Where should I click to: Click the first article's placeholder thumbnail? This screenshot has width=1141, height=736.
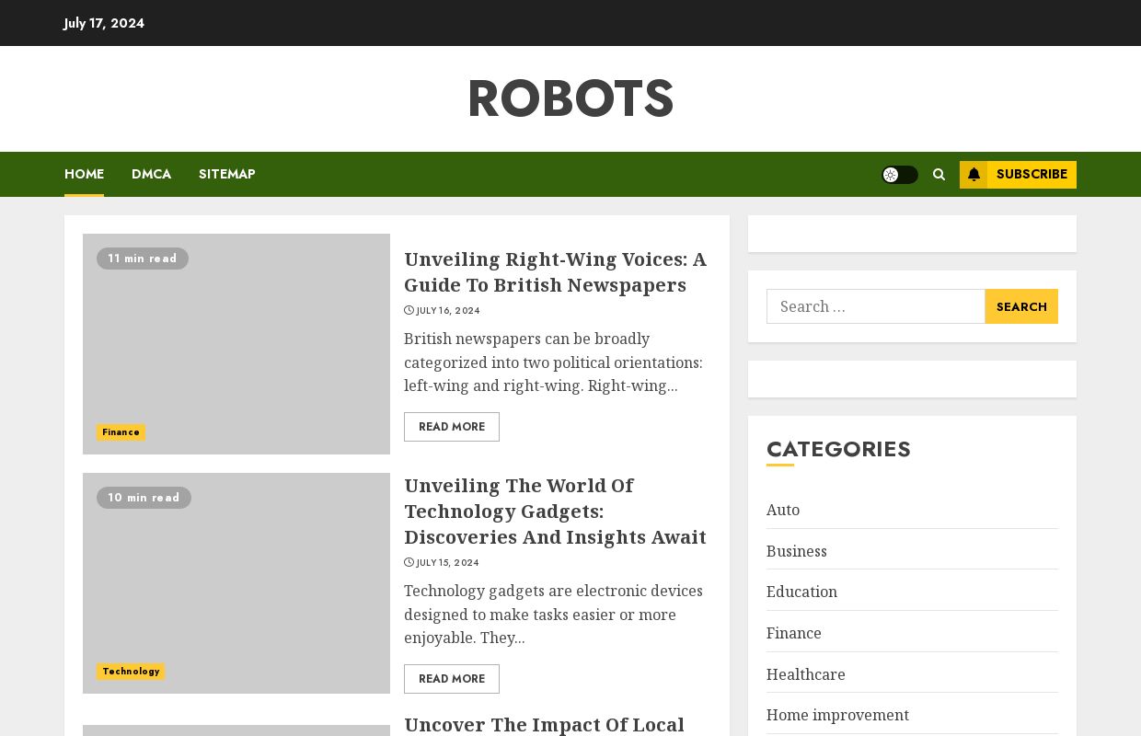pos(236,344)
